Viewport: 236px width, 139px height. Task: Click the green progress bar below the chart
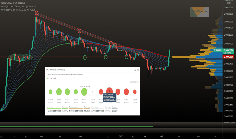point(76,126)
